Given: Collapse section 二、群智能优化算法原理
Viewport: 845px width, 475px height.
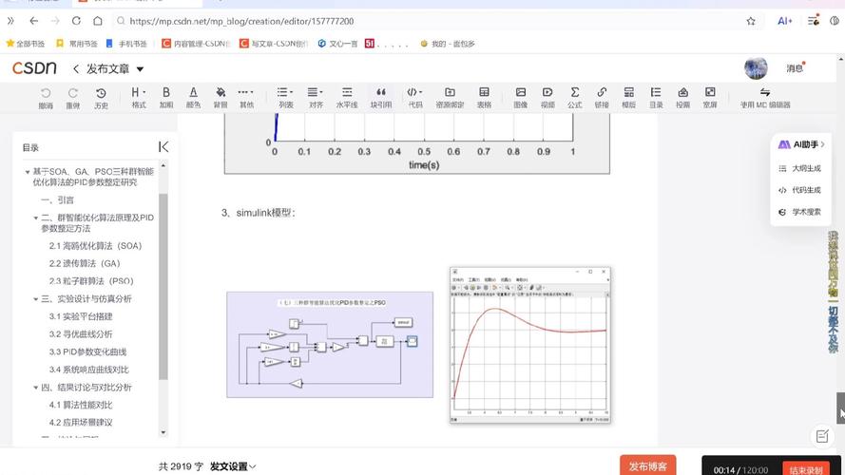Looking at the screenshot, I should coord(35,218).
